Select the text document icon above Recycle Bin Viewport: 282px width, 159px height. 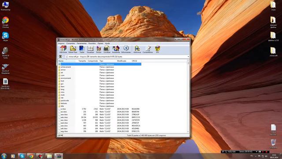273,129
